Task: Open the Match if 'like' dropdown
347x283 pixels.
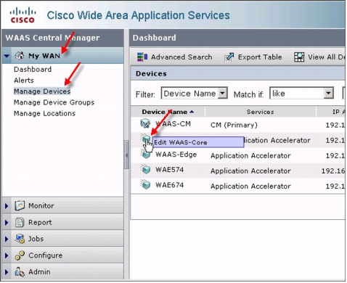Action: coord(328,93)
